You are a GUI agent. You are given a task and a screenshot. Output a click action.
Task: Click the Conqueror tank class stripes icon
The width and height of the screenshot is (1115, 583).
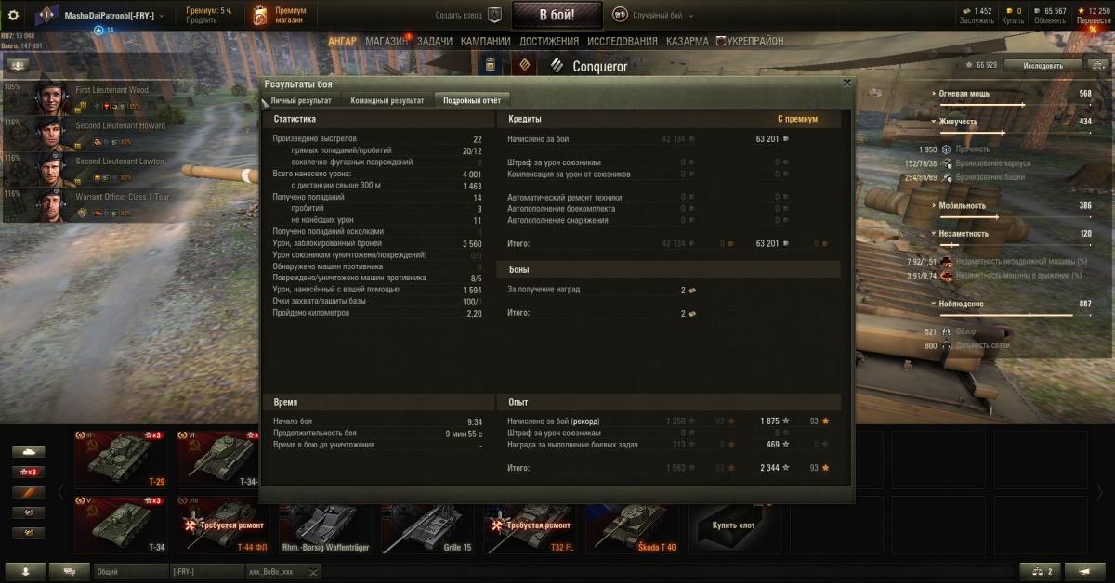557,65
